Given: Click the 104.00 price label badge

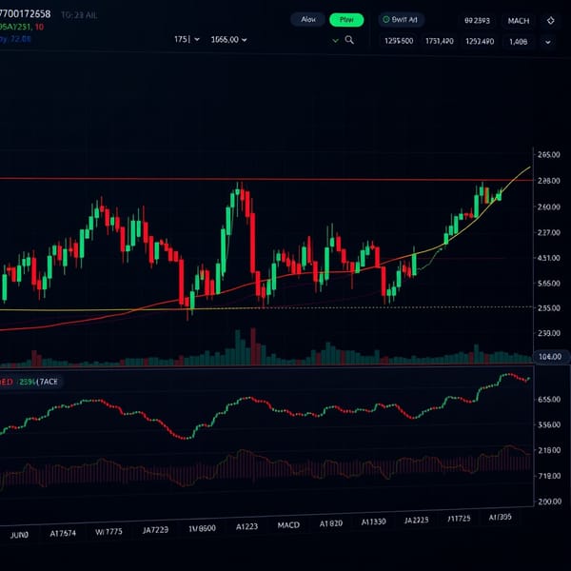Looking at the screenshot, I should pyautogui.click(x=550, y=357).
